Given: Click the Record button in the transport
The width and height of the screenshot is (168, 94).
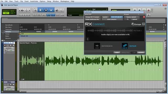Looking at the screenshot, I should [x=149, y=10].
